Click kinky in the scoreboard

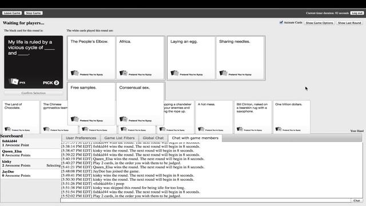click(x=7, y=161)
